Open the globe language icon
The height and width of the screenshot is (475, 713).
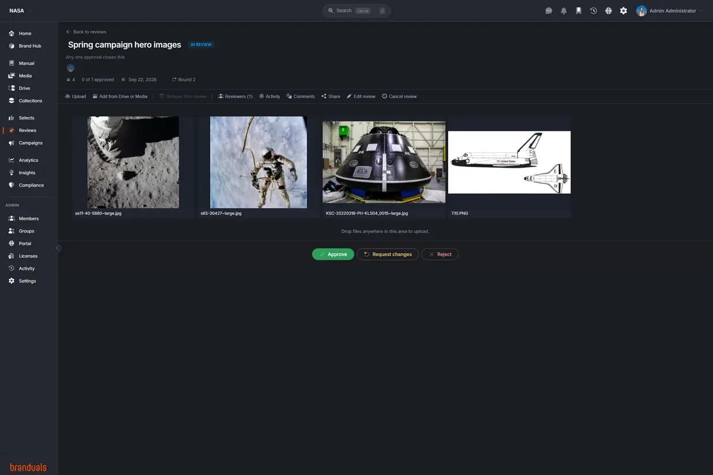click(609, 11)
